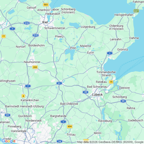The image size is (144, 144).
Task: Click the Heiligenhafen town label
Action: coord(124,15)
